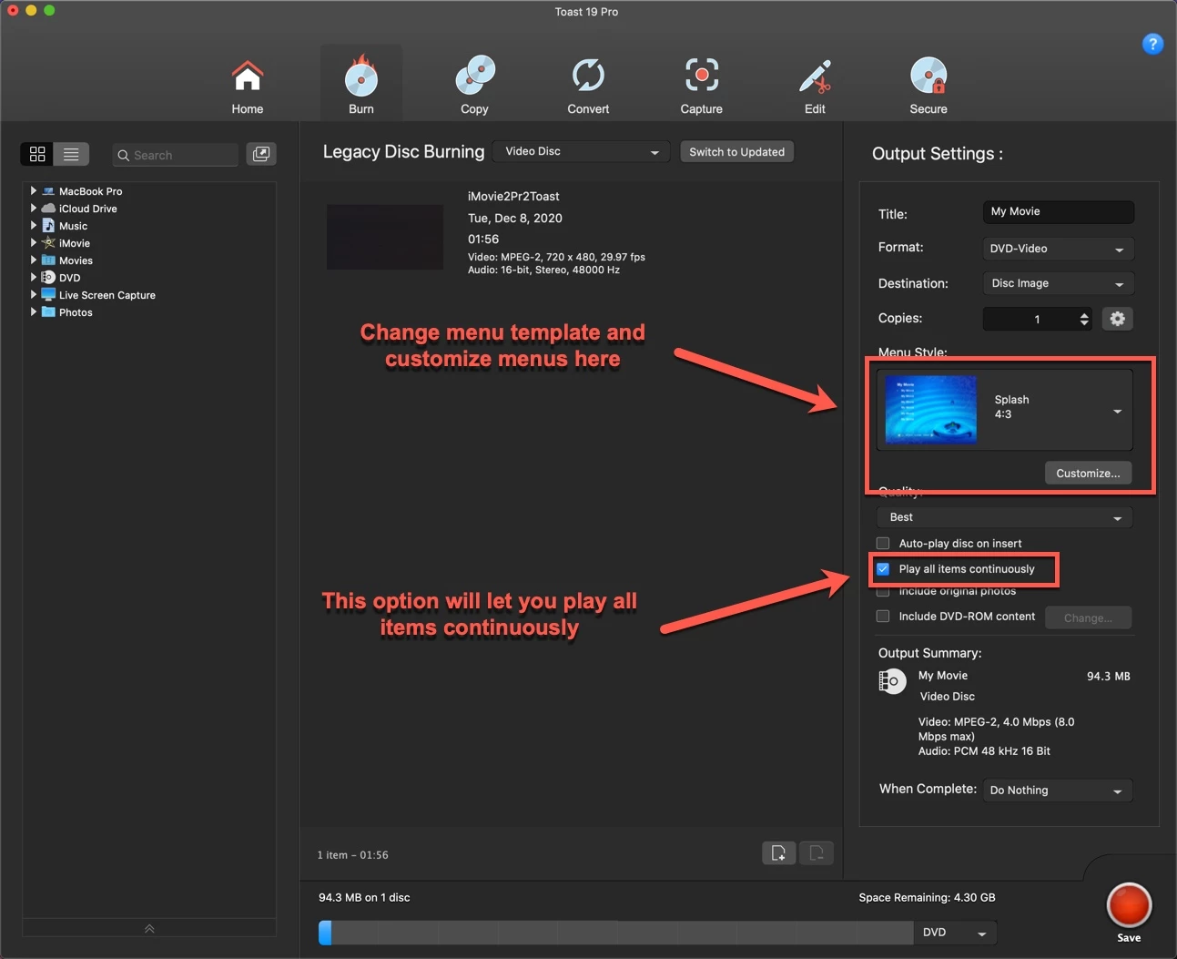Click the red Save button
1177x959 pixels.
1129,906
